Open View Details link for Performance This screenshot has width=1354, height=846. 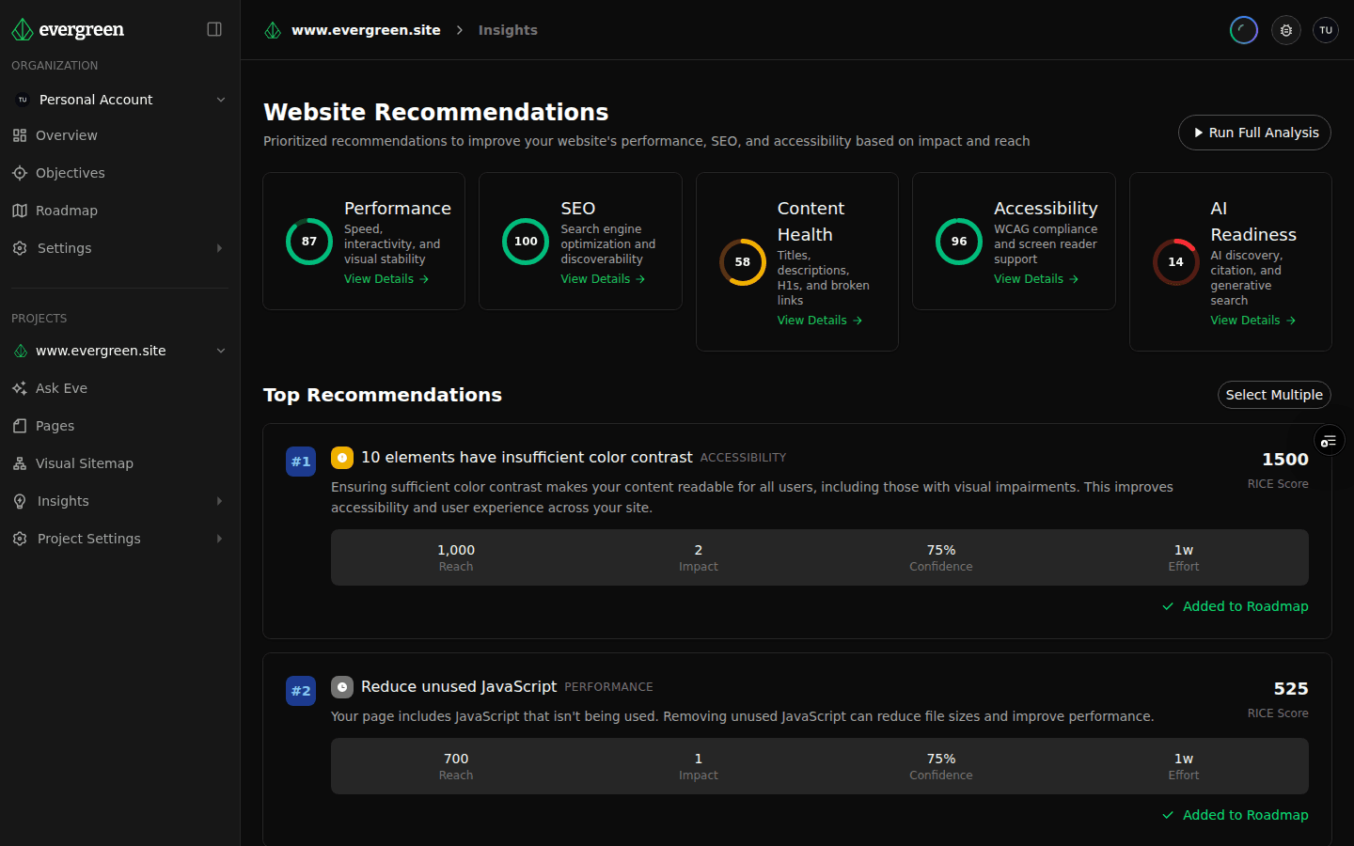[x=386, y=279]
